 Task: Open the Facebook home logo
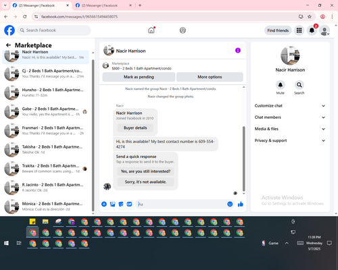point(9,30)
